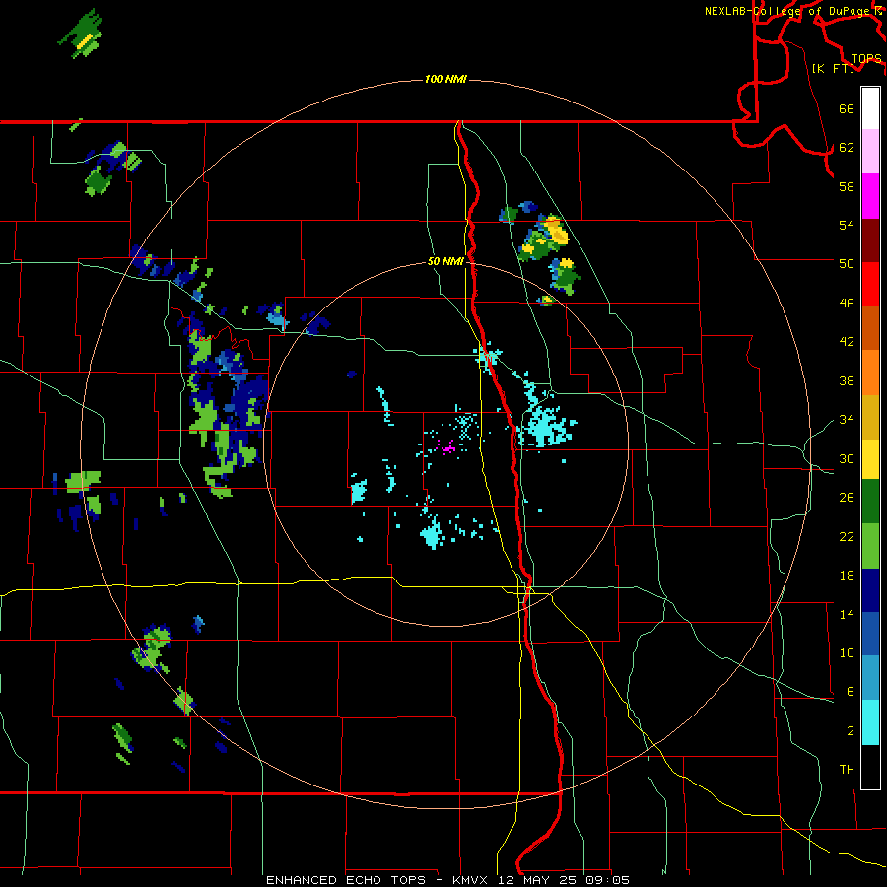Click the '26' legend value
This screenshot has height=887, width=887.
point(847,498)
